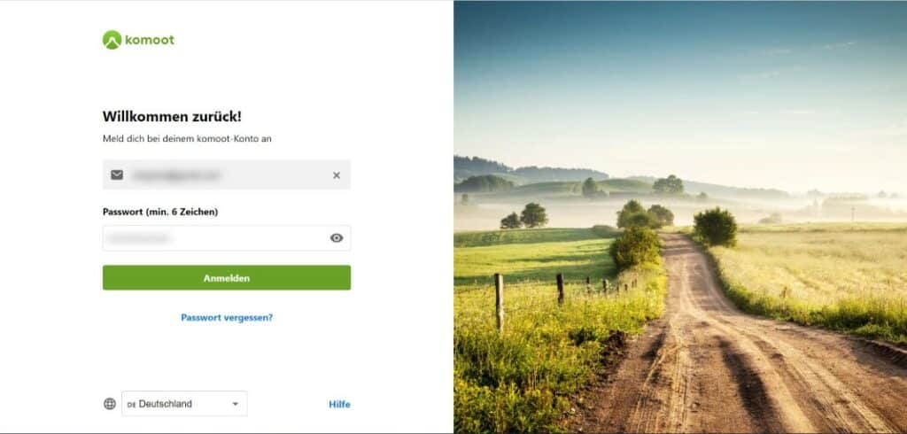This screenshot has height=434, width=907.
Task: Click the green komoot mountain logo icon
Action: (112, 40)
